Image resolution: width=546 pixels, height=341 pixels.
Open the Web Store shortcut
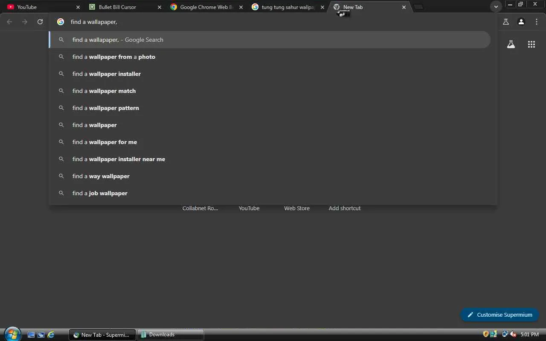(297, 208)
